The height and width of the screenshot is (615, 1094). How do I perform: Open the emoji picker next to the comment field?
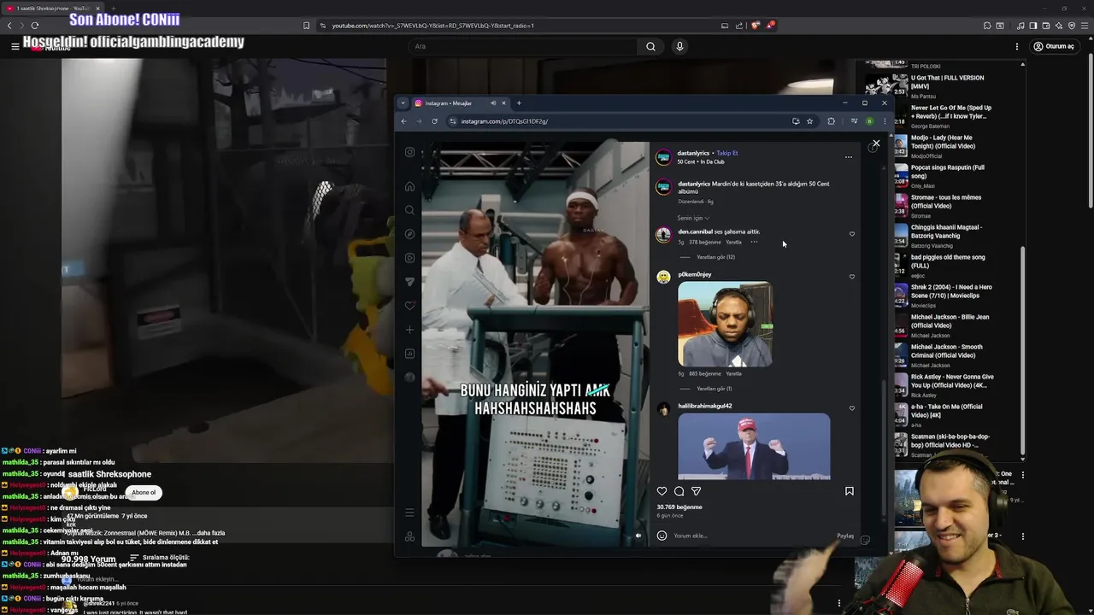pos(662,536)
